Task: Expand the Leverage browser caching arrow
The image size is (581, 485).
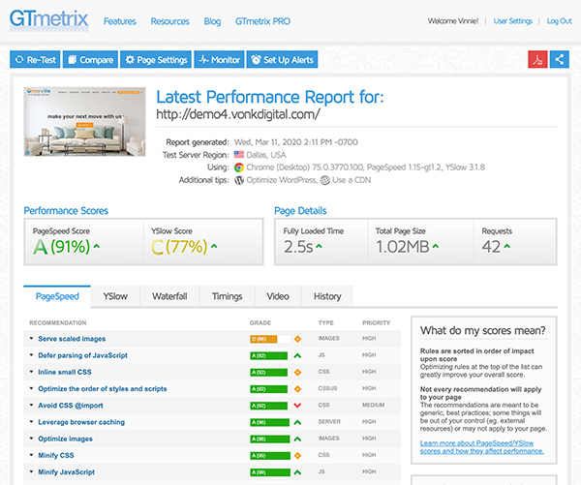Action: pos(32,422)
